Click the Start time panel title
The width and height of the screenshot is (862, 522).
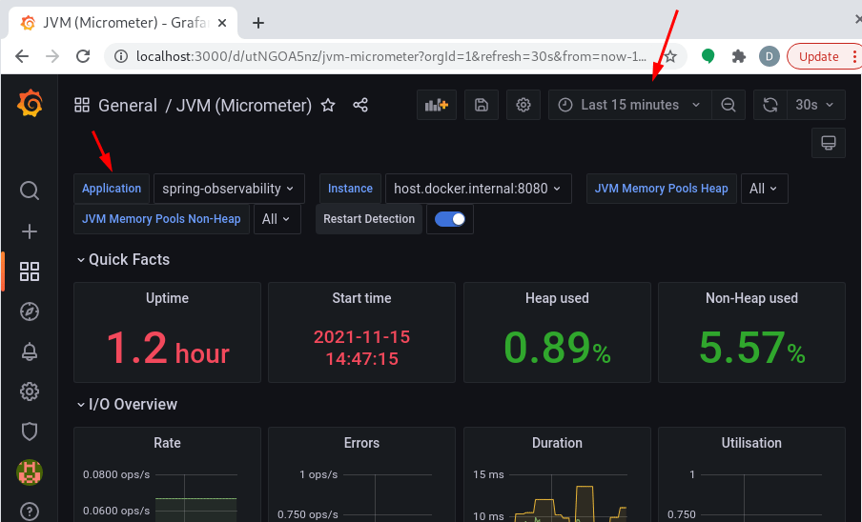coord(361,298)
